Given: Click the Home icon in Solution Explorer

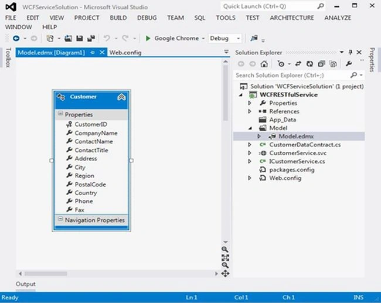Looking at the screenshot, I should (x=264, y=64).
